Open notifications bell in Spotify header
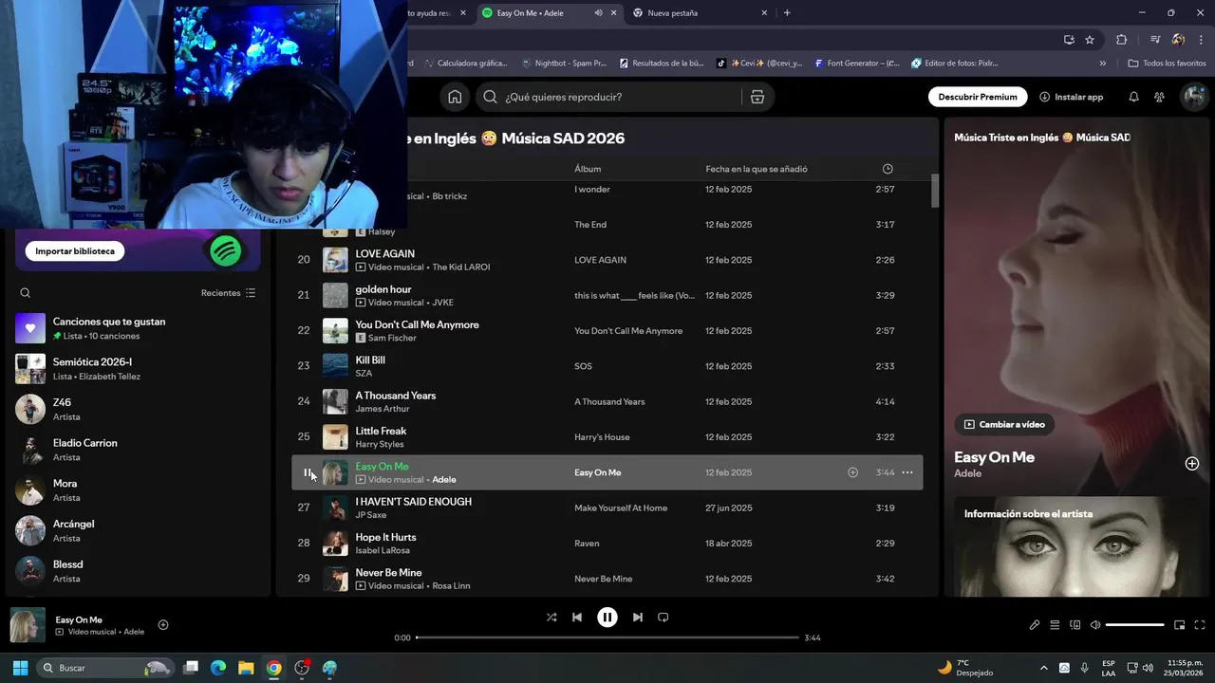This screenshot has width=1215, height=683. pos(1133,97)
